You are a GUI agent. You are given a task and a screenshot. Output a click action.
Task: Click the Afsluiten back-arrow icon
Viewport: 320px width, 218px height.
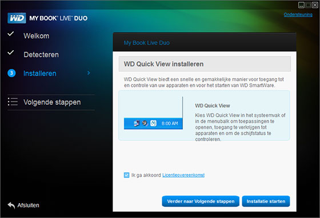[11, 205]
